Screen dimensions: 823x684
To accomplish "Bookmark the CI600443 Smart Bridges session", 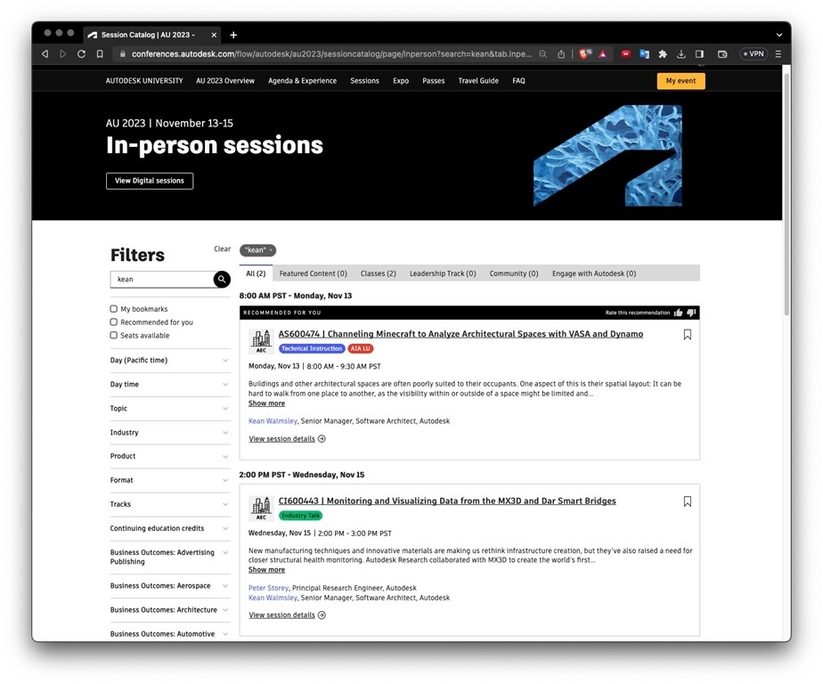I will coord(687,501).
